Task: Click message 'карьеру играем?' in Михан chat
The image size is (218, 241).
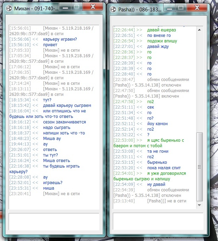Action: coord(60,39)
